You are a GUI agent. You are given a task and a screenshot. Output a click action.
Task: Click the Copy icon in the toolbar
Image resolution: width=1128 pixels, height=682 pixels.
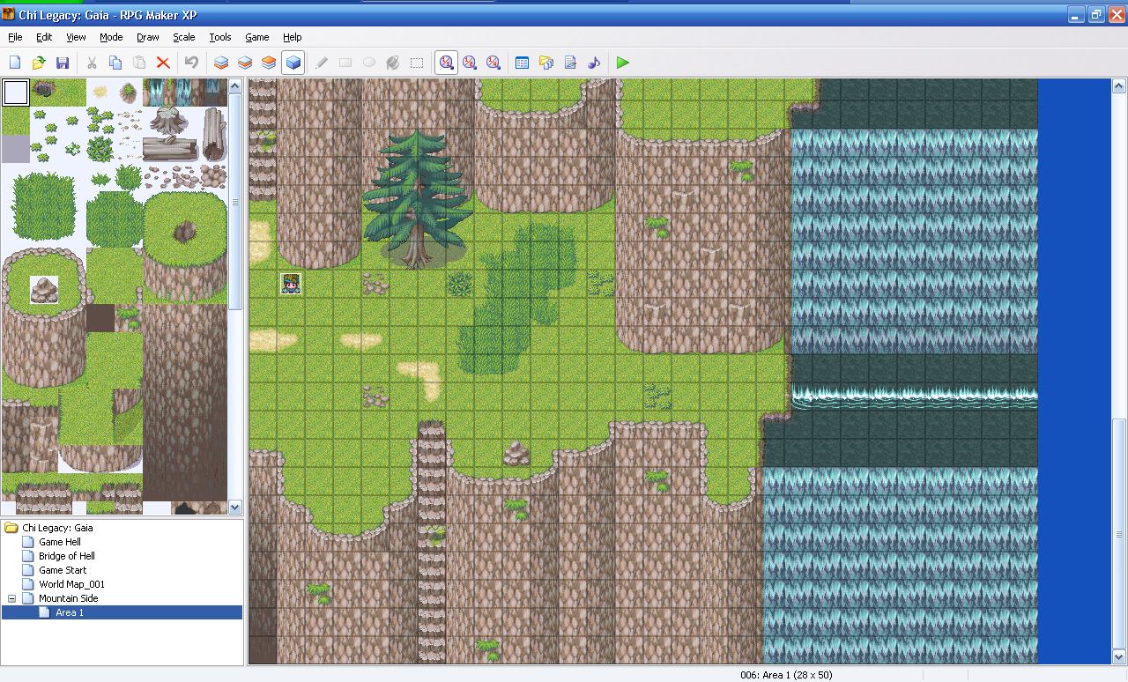point(115,63)
